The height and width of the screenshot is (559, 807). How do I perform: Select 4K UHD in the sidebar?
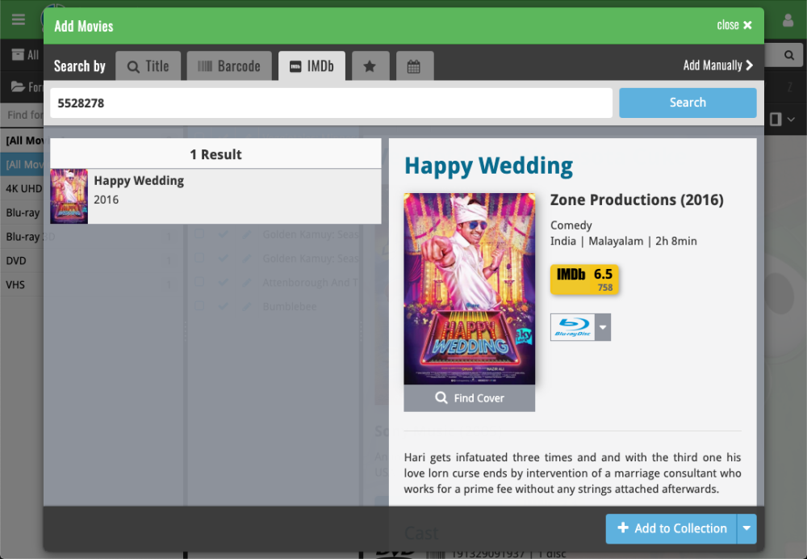click(x=23, y=188)
